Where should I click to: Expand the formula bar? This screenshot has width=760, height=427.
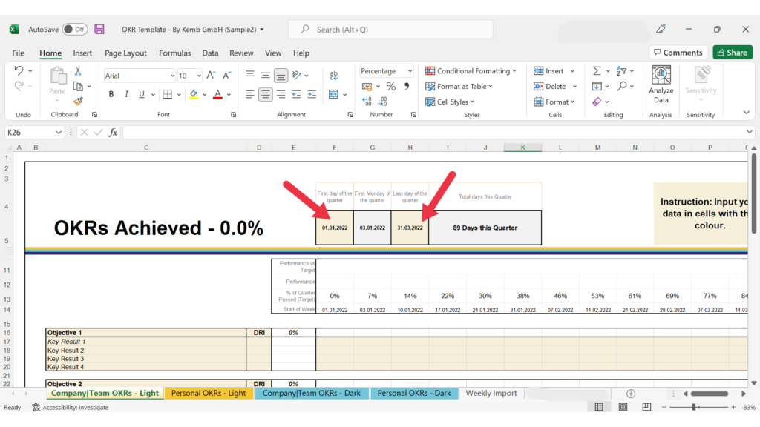[x=750, y=132]
